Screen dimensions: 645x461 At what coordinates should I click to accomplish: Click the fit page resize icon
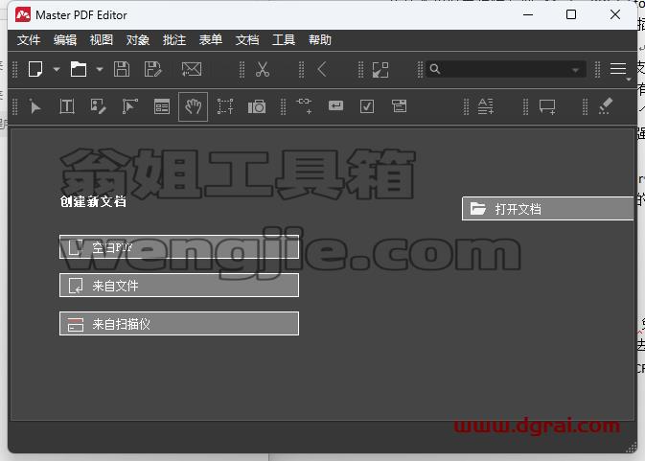pyautogui.click(x=380, y=70)
